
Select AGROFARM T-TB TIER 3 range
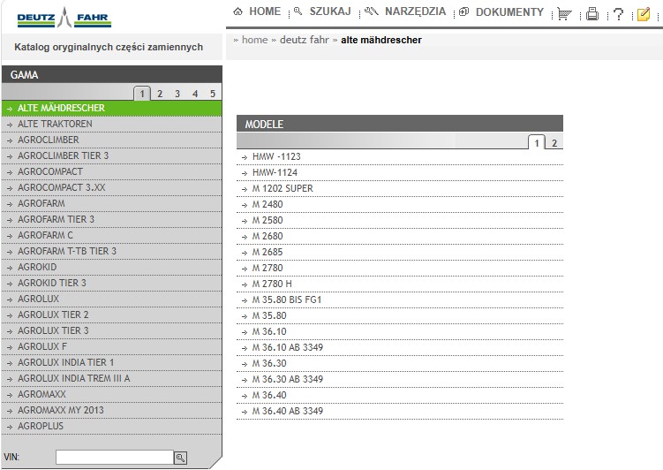111,251
